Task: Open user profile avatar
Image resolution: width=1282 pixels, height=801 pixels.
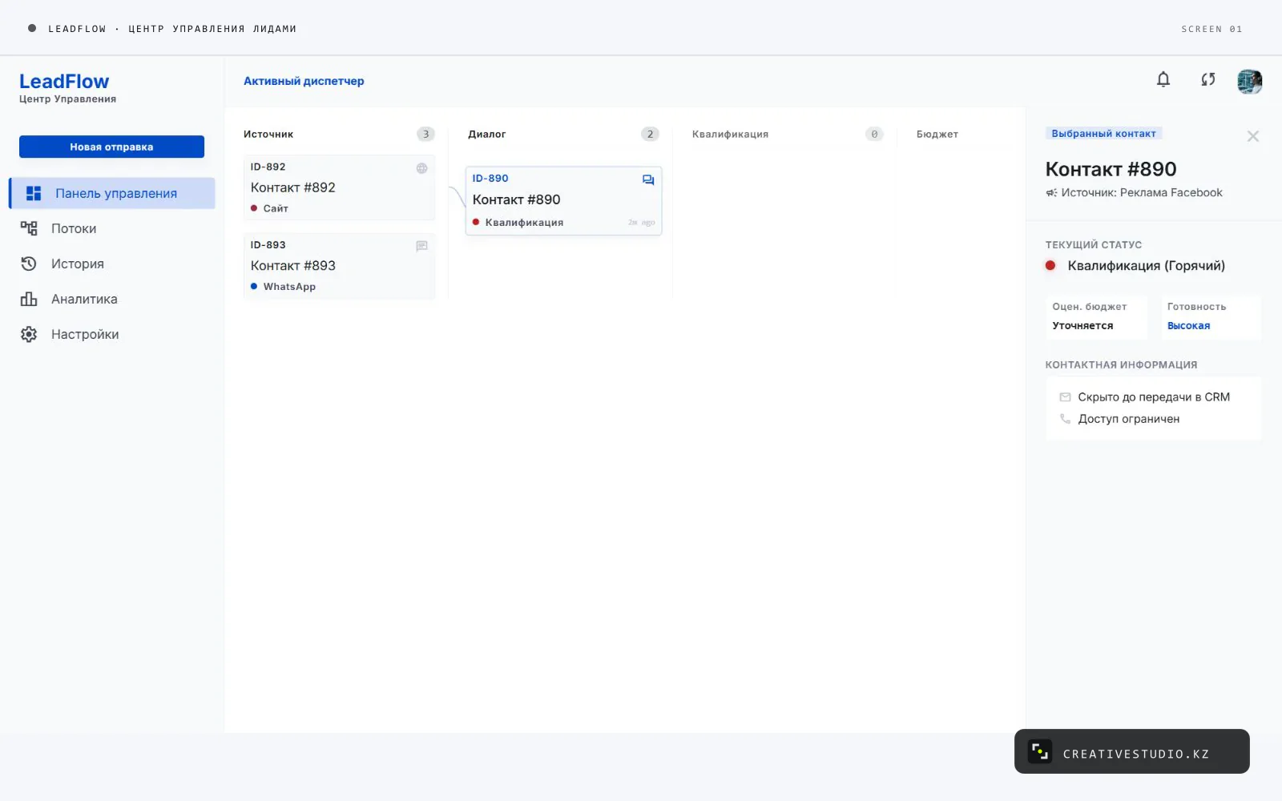Action: pos(1249,81)
